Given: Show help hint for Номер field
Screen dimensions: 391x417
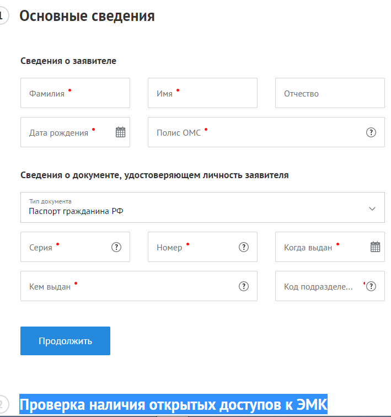Looking at the screenshot, I should click(x=244, y=247).
